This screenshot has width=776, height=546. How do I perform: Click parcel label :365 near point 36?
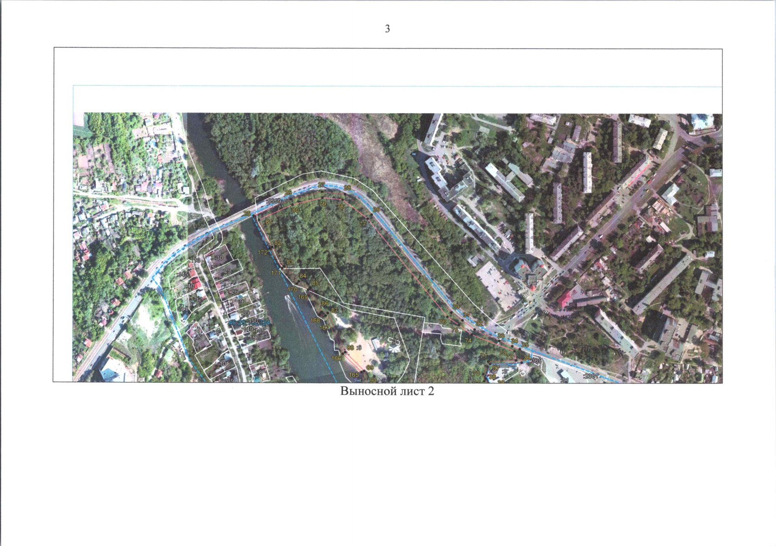pos(537,360)
